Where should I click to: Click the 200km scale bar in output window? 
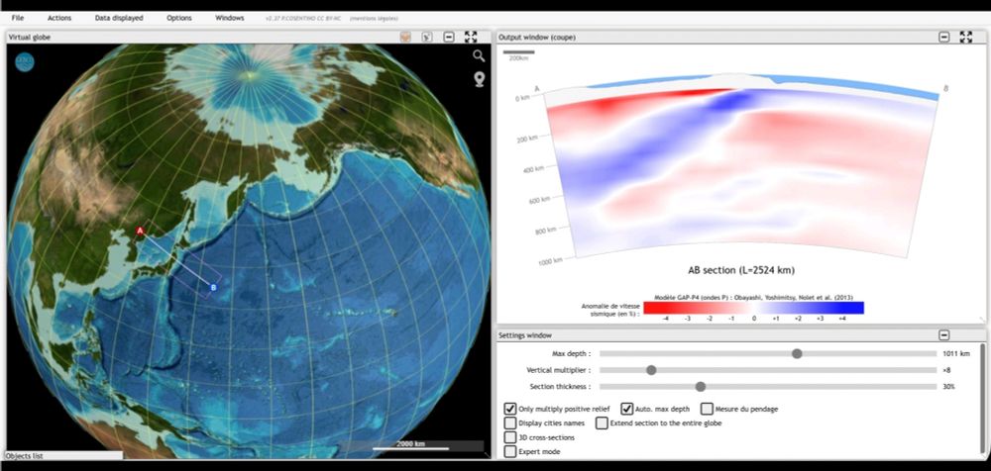coord(518,54)
